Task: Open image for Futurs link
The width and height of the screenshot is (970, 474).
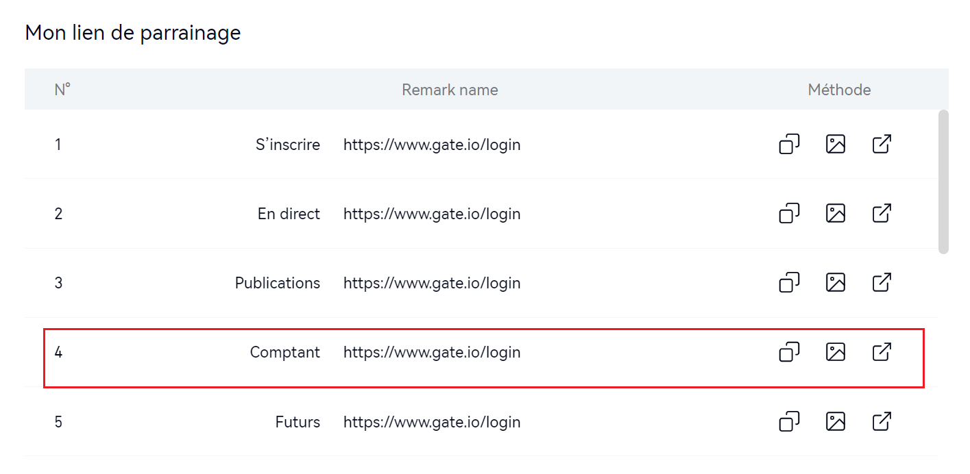Action: coord(835,421)
